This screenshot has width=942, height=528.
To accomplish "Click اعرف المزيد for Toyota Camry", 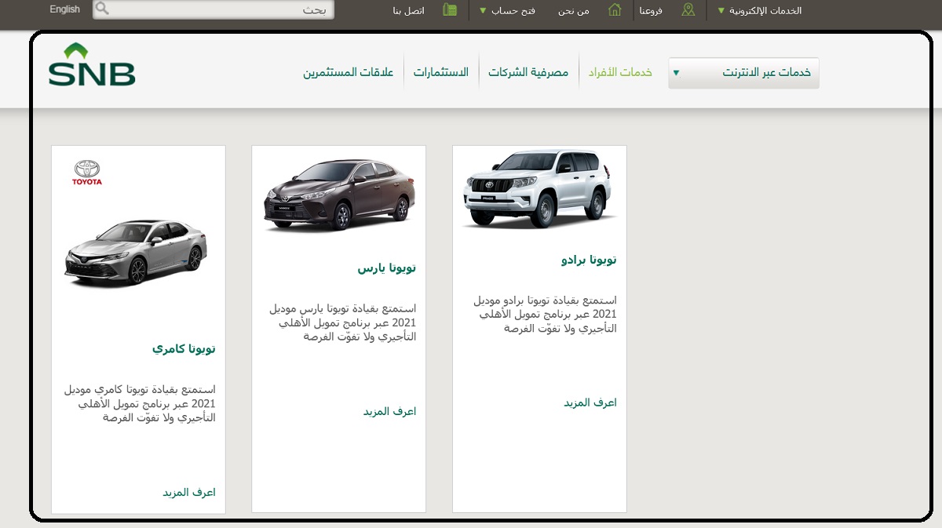I will point(189,492).
